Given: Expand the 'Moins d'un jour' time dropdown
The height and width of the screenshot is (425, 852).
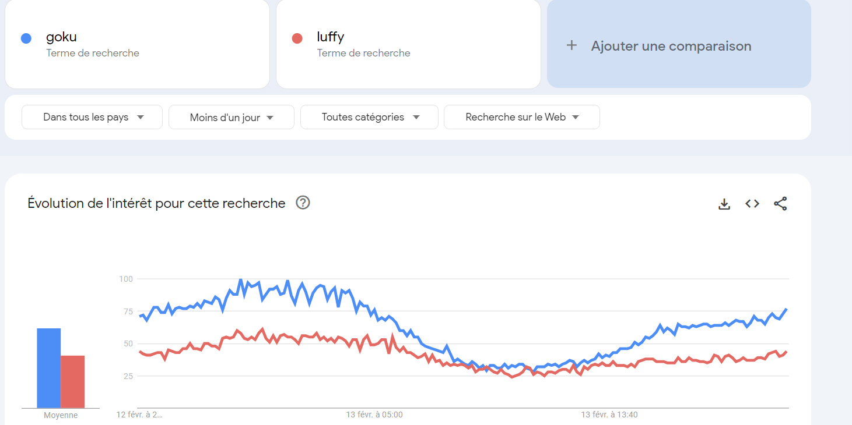Looking at the screenshot, I should click(x=231, y=118).
